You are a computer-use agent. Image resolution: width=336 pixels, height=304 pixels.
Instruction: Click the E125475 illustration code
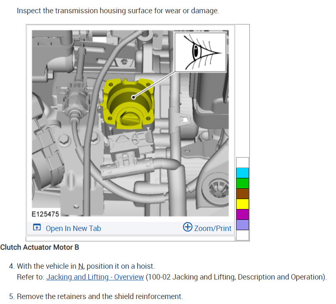click(45, 214)
